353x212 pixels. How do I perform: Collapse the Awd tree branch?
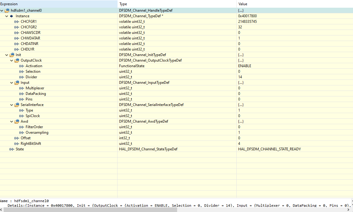coord(11,121)
